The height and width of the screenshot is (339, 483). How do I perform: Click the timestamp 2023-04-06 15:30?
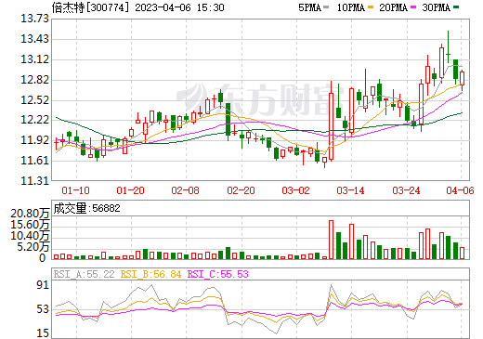coord(179,7)
